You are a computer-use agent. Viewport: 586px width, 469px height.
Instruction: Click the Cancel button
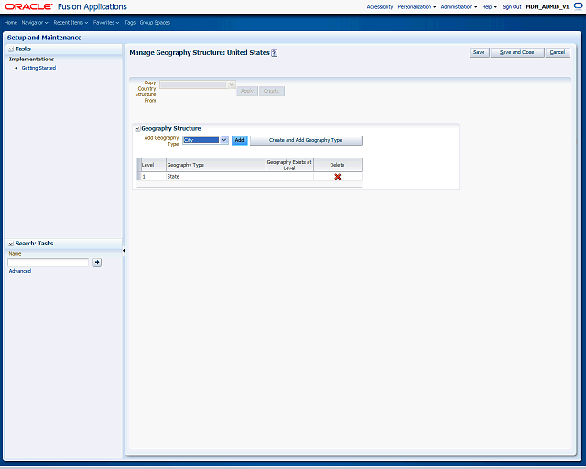click(x=558, y=52)
